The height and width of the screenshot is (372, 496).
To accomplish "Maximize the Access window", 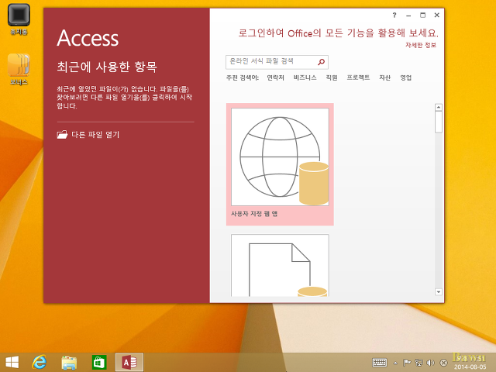I will (x=422, y=15).
